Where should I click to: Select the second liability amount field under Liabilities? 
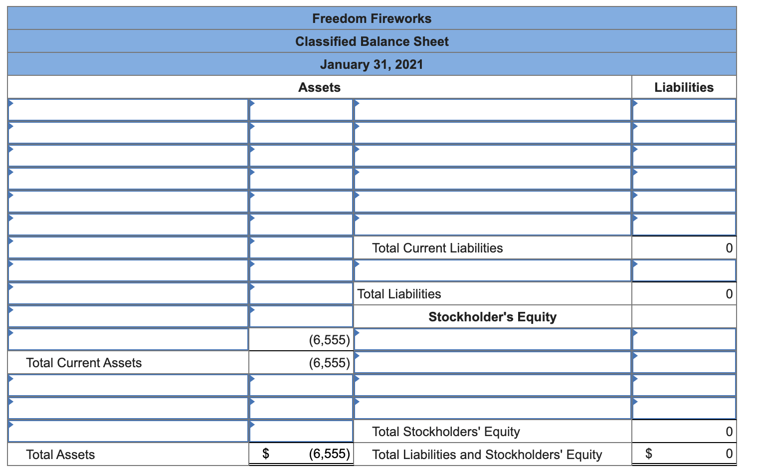click(684, 133)
